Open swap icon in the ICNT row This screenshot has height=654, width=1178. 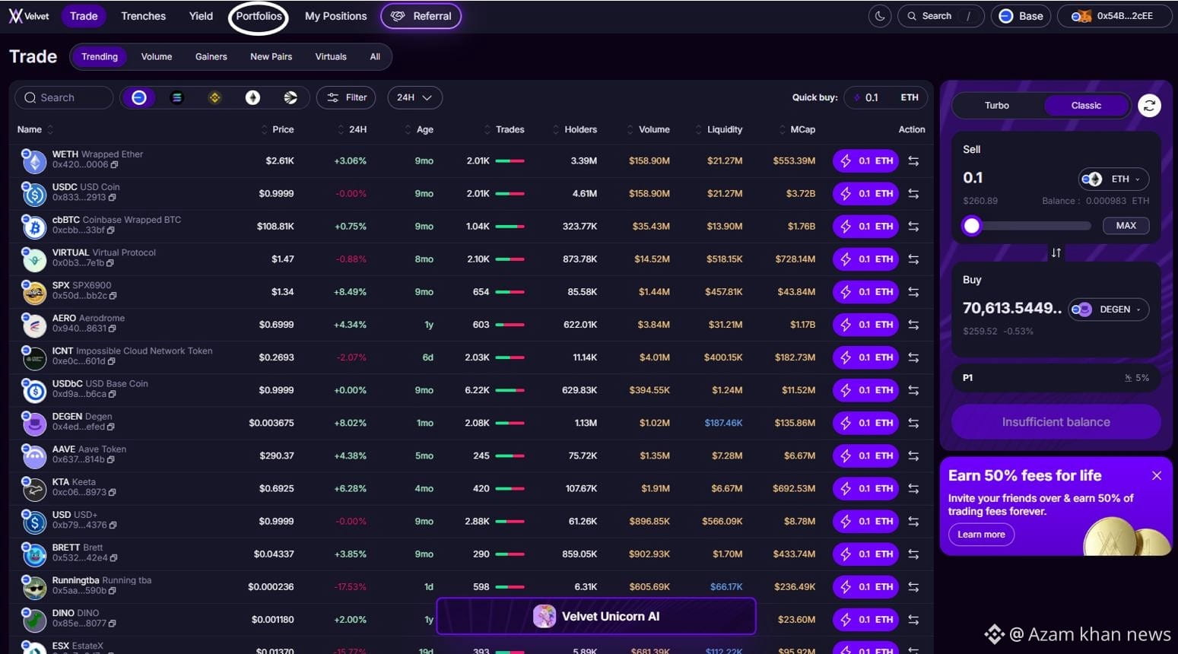pos(913,357)
